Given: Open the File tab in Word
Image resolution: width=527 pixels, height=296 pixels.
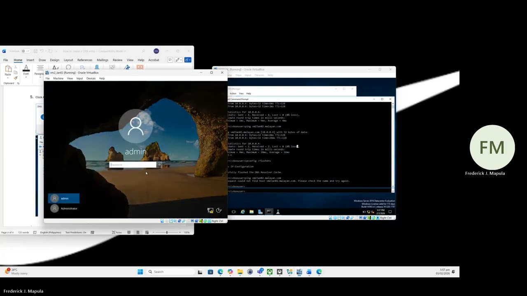Looking at the screenshot, I should [6, 60].
